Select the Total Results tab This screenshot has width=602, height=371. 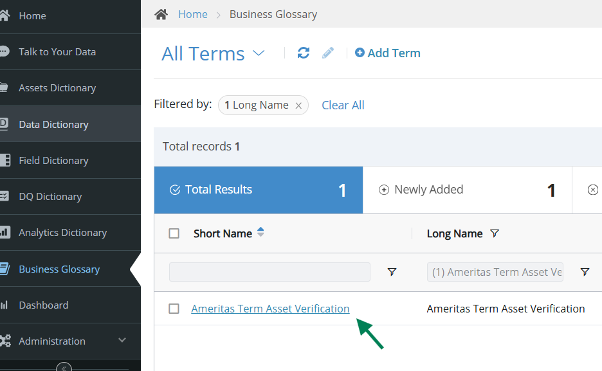point(259,190)
